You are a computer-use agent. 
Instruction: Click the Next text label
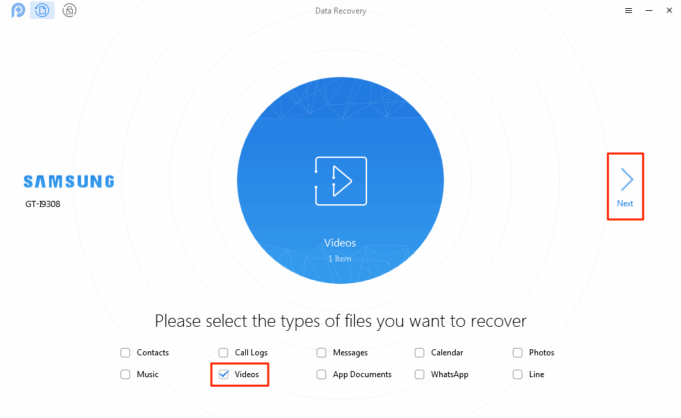point(625,204)
